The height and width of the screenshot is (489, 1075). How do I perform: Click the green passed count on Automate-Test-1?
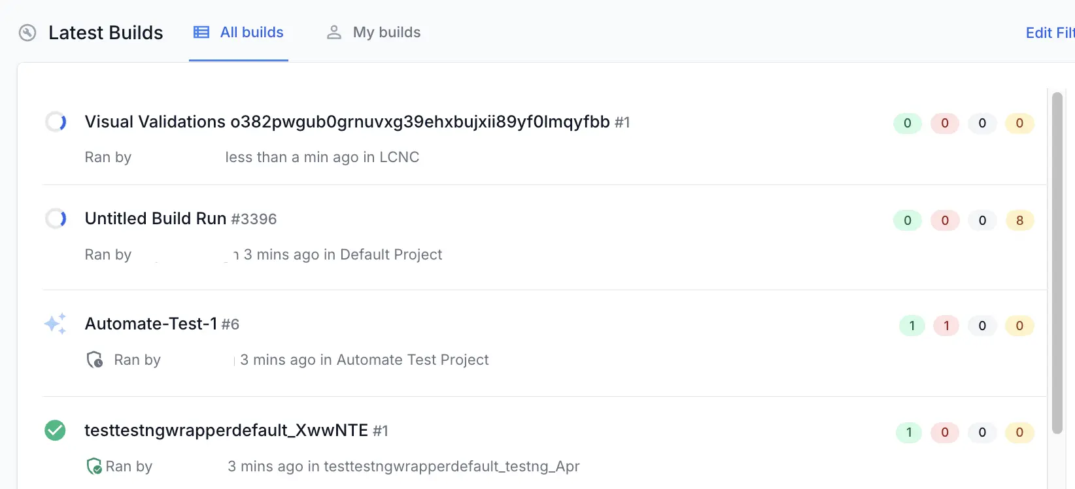[x=912, y=326]
